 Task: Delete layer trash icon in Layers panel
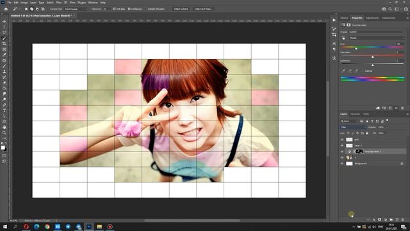click(x=403, y=219)
